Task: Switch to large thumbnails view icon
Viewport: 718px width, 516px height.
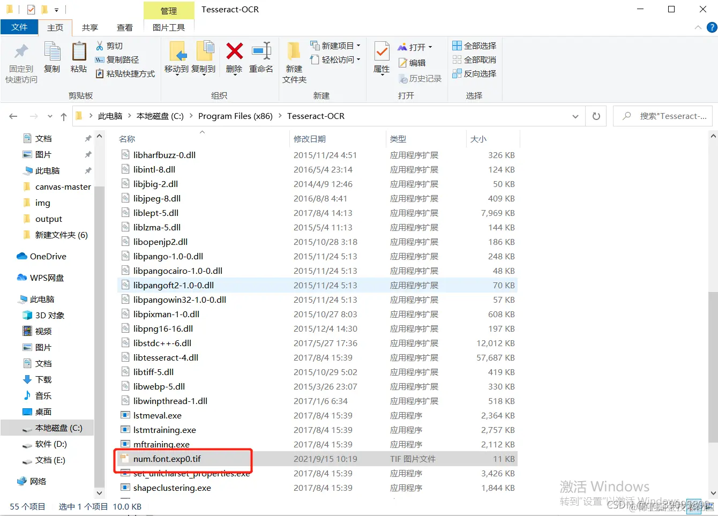Action: point(708,506)
